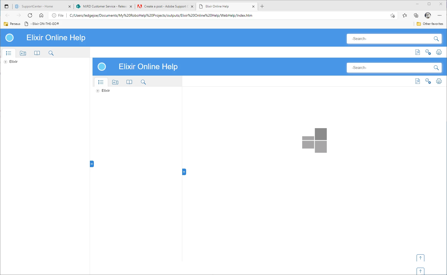This screenshot has height=275, width=447.
Task: Click the address bar showing the Index.htm path
Action: (x=161, y=15)
